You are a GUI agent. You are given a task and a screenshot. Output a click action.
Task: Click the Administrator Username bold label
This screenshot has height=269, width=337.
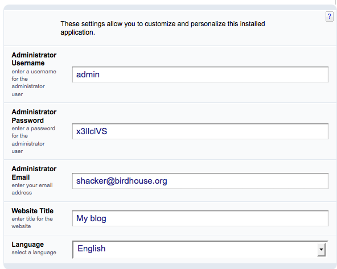pyautogui.click(x=34, y=59)
